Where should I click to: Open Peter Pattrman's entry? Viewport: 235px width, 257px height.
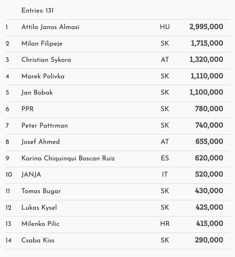pos(45,125)
